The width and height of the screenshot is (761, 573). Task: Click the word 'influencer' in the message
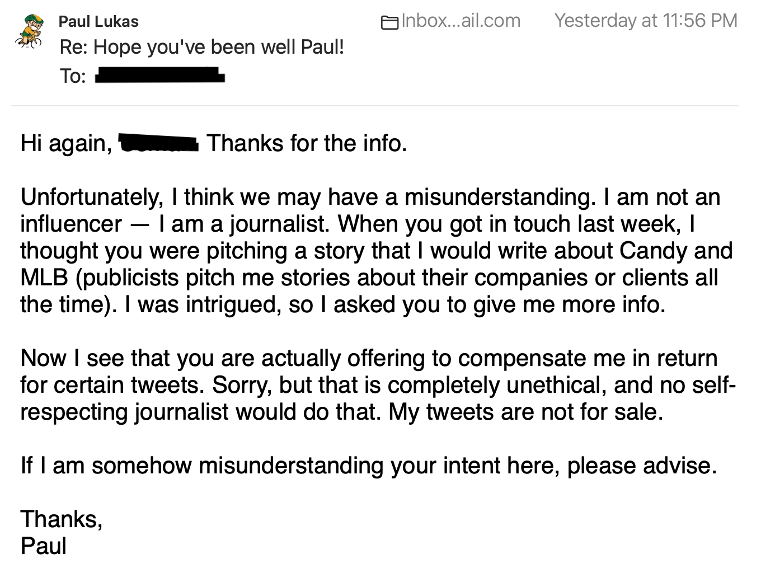(71, 224)
